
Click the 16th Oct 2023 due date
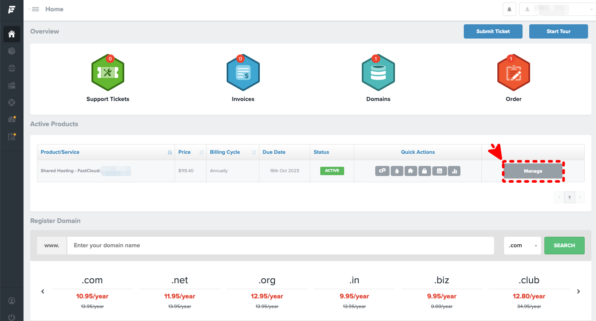click(x=285, y=171)
